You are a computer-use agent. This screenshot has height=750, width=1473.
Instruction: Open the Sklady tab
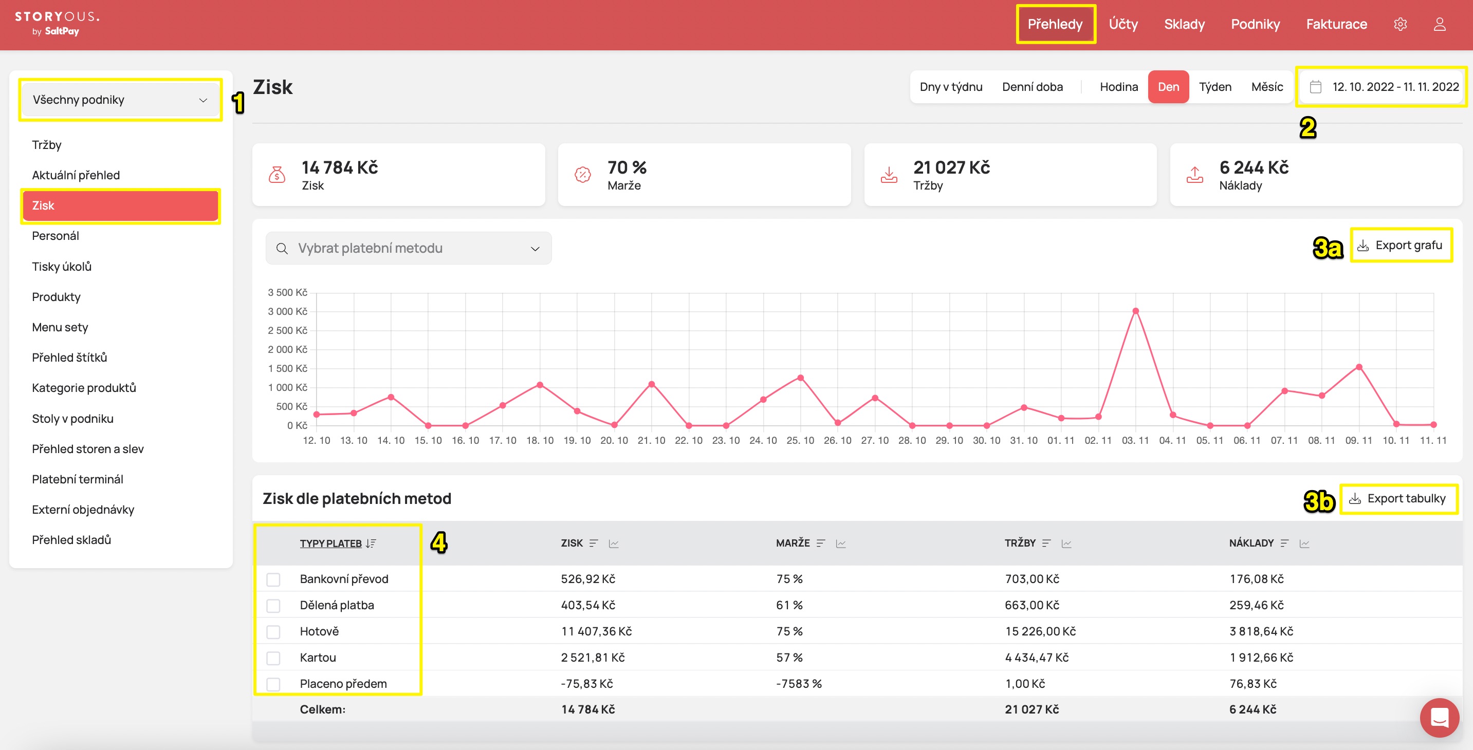tap(1184, 24)
